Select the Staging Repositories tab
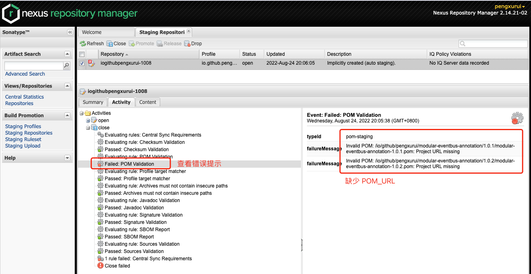Screen dimensions: 531x274 (x=162, y=32)
